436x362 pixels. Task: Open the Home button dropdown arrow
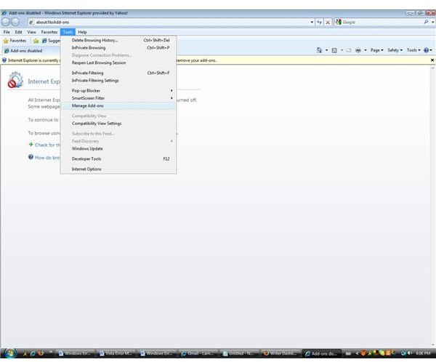326,50
